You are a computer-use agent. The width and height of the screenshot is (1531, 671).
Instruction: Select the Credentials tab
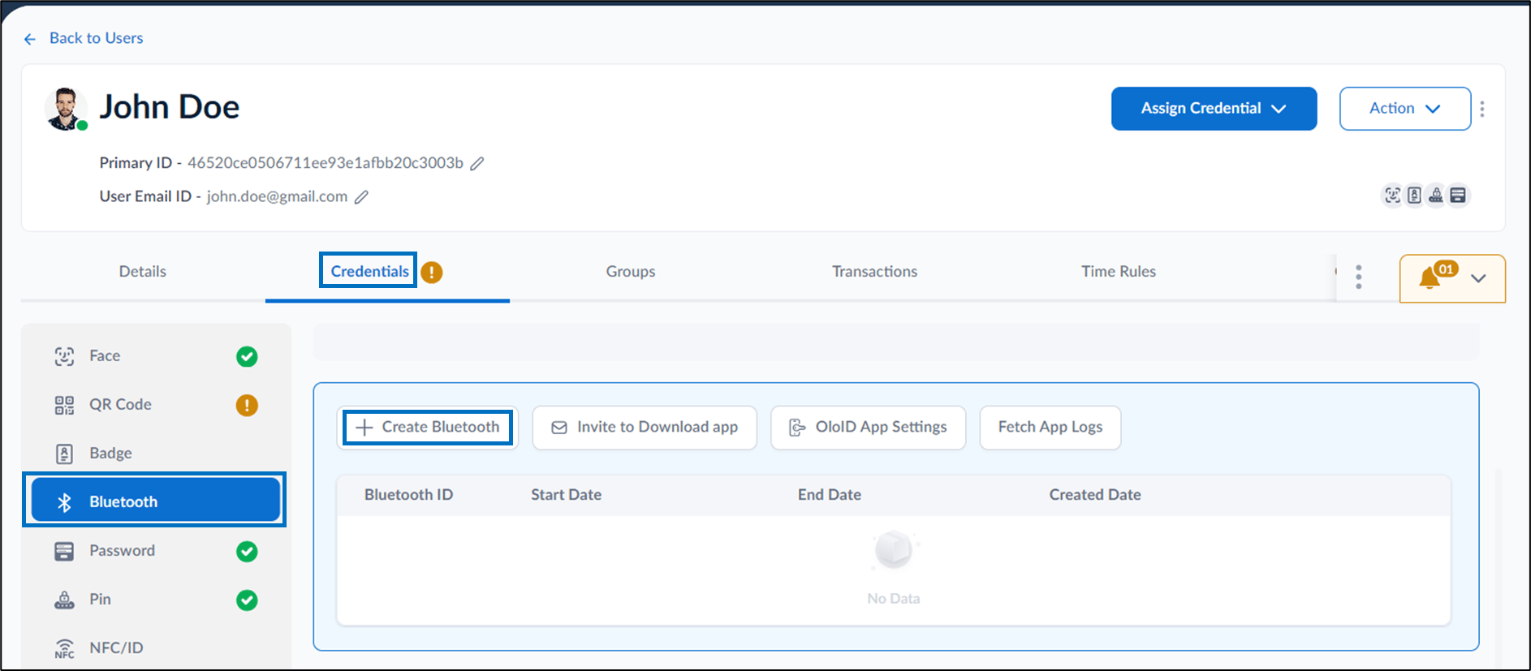pos(369,272)
